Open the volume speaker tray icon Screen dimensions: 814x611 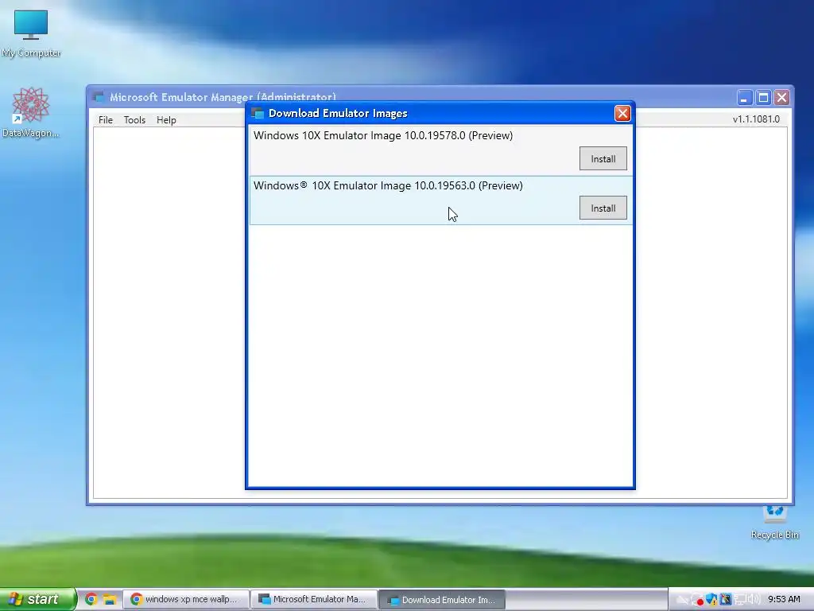pos(754,599)
